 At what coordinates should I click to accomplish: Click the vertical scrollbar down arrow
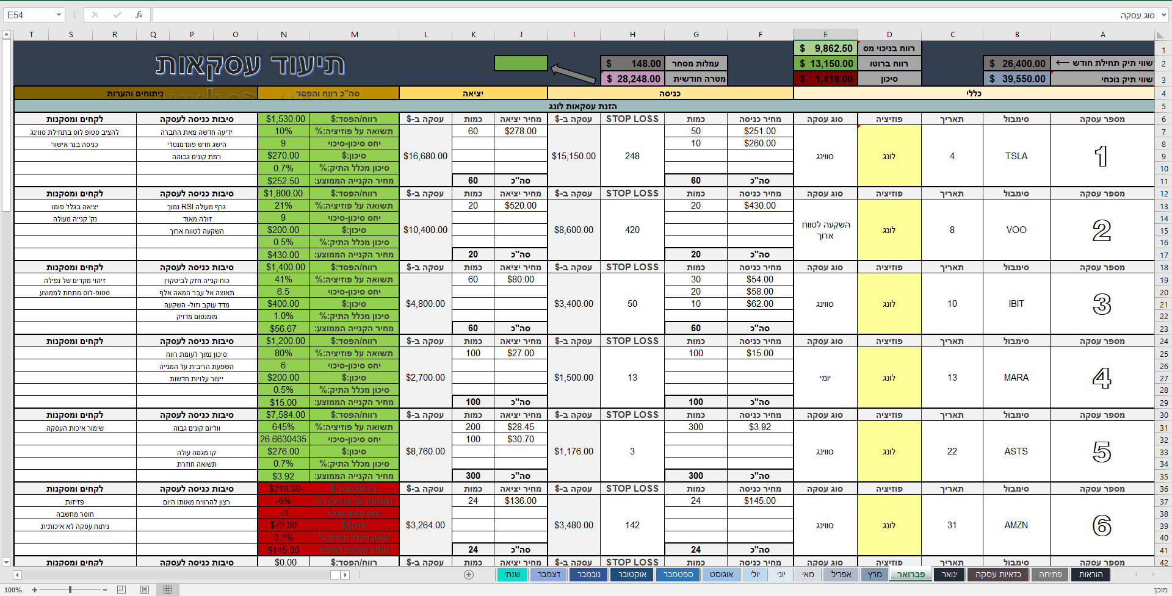pyautogui.click(x=6, y=562)
